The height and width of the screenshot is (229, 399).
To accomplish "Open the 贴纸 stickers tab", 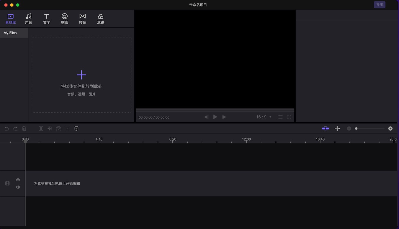I will (x=65, y=19).
